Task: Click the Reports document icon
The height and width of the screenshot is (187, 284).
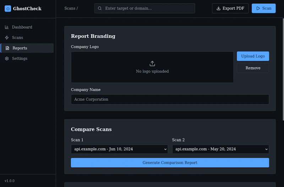Action: click(7, 48)
